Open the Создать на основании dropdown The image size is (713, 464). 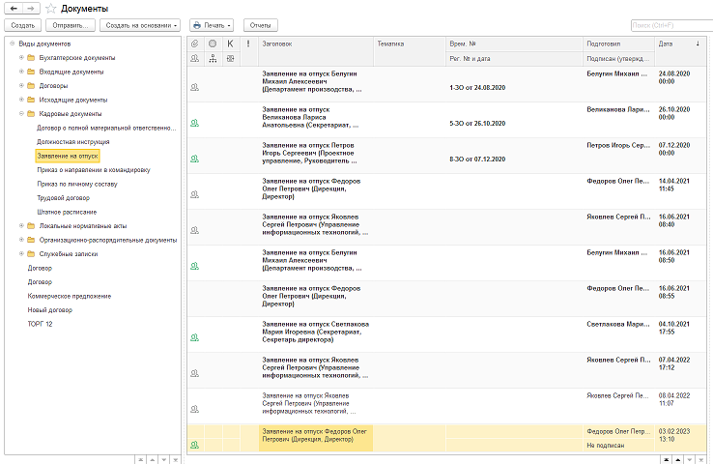click(x=140, y=25)
